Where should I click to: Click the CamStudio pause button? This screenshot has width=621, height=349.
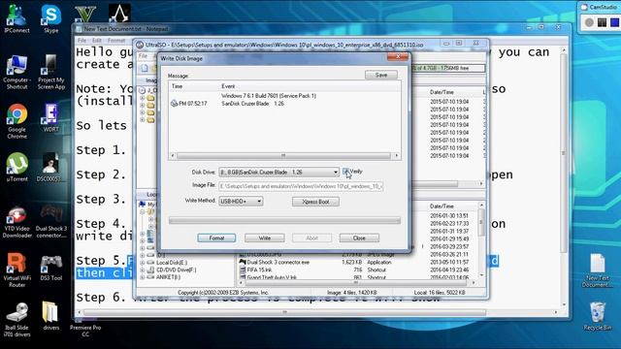[x=602, y=22]
